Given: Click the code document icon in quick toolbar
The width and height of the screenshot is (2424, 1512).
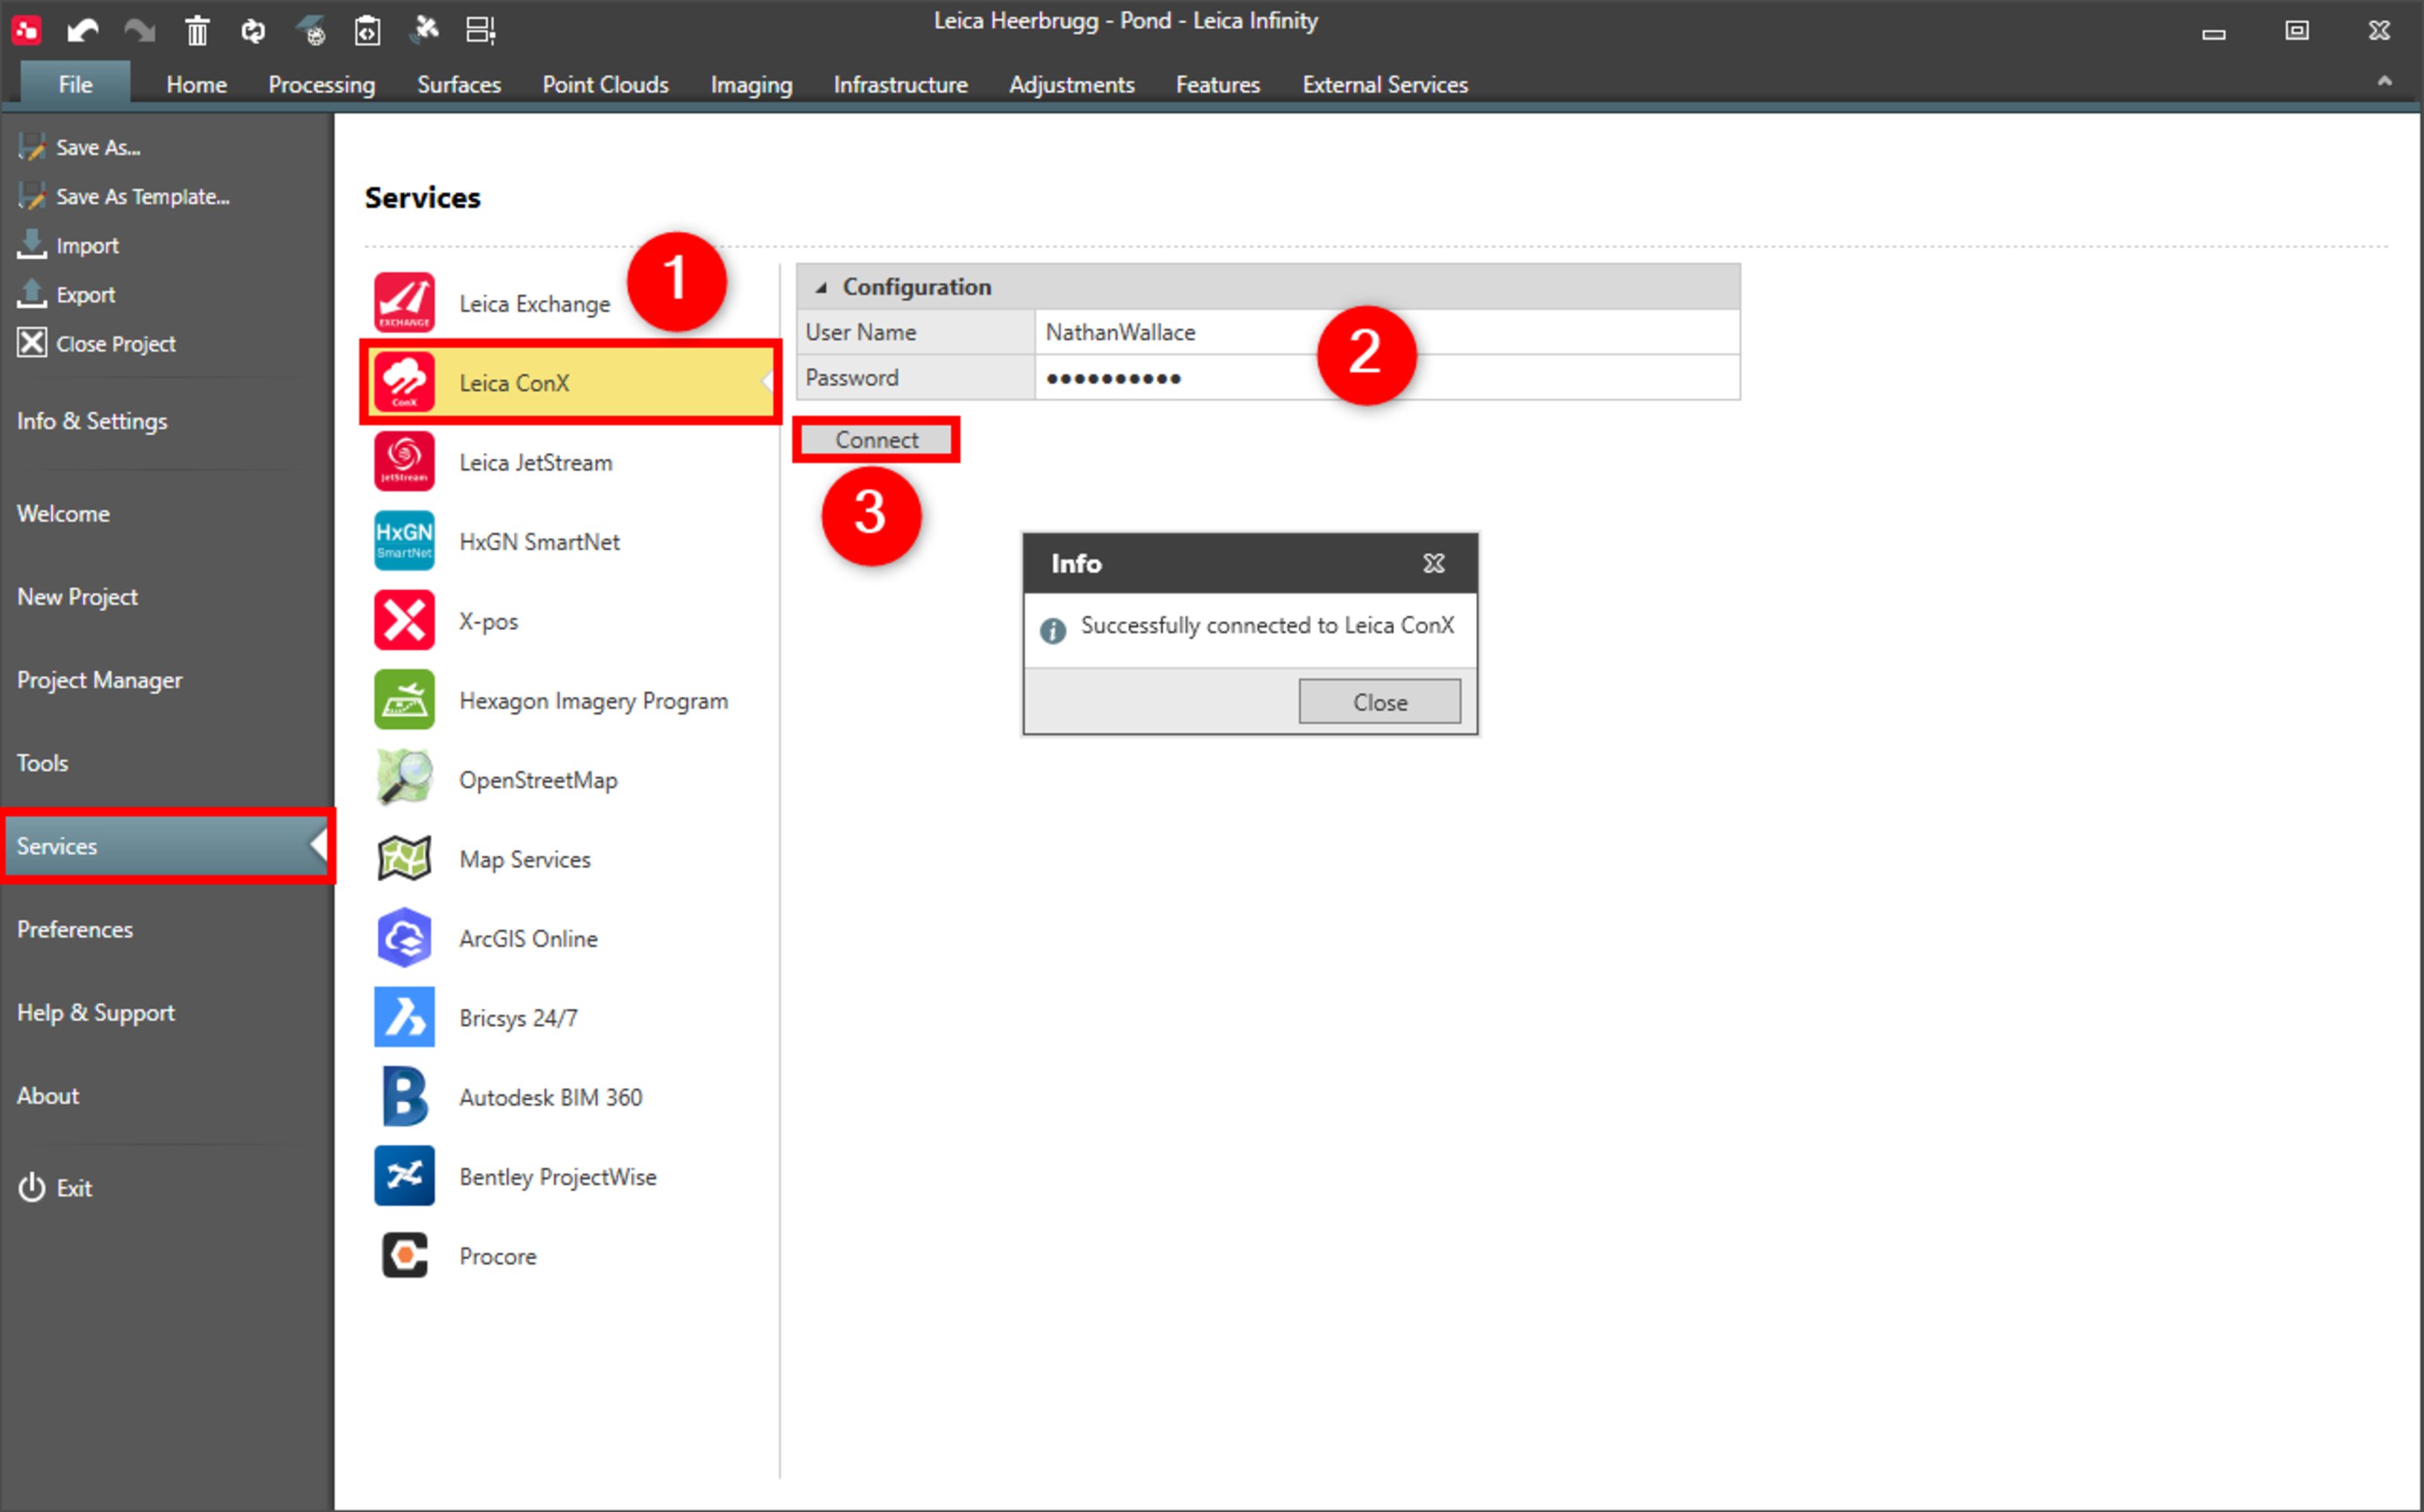Looking at the screenshot, I should [367, 31].
